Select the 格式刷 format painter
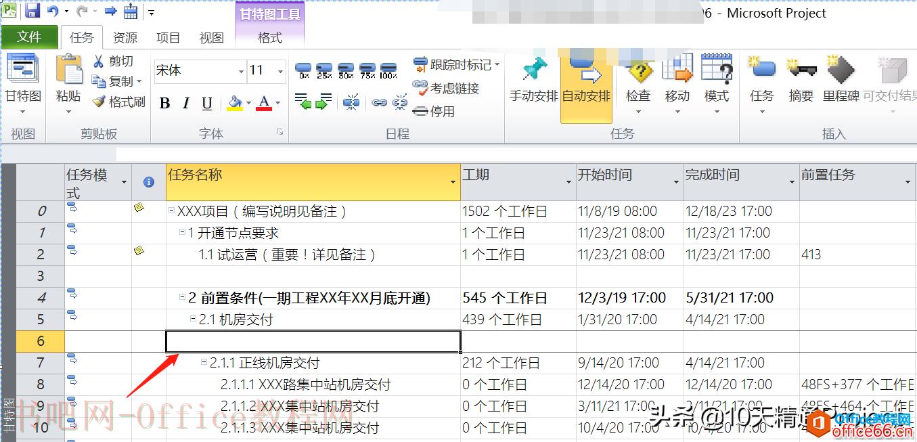The width and height of the screenshot is (917, 442). 119,102
